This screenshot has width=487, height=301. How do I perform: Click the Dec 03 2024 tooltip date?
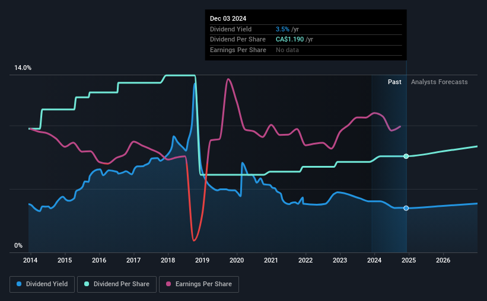click(x=228, y=18)
